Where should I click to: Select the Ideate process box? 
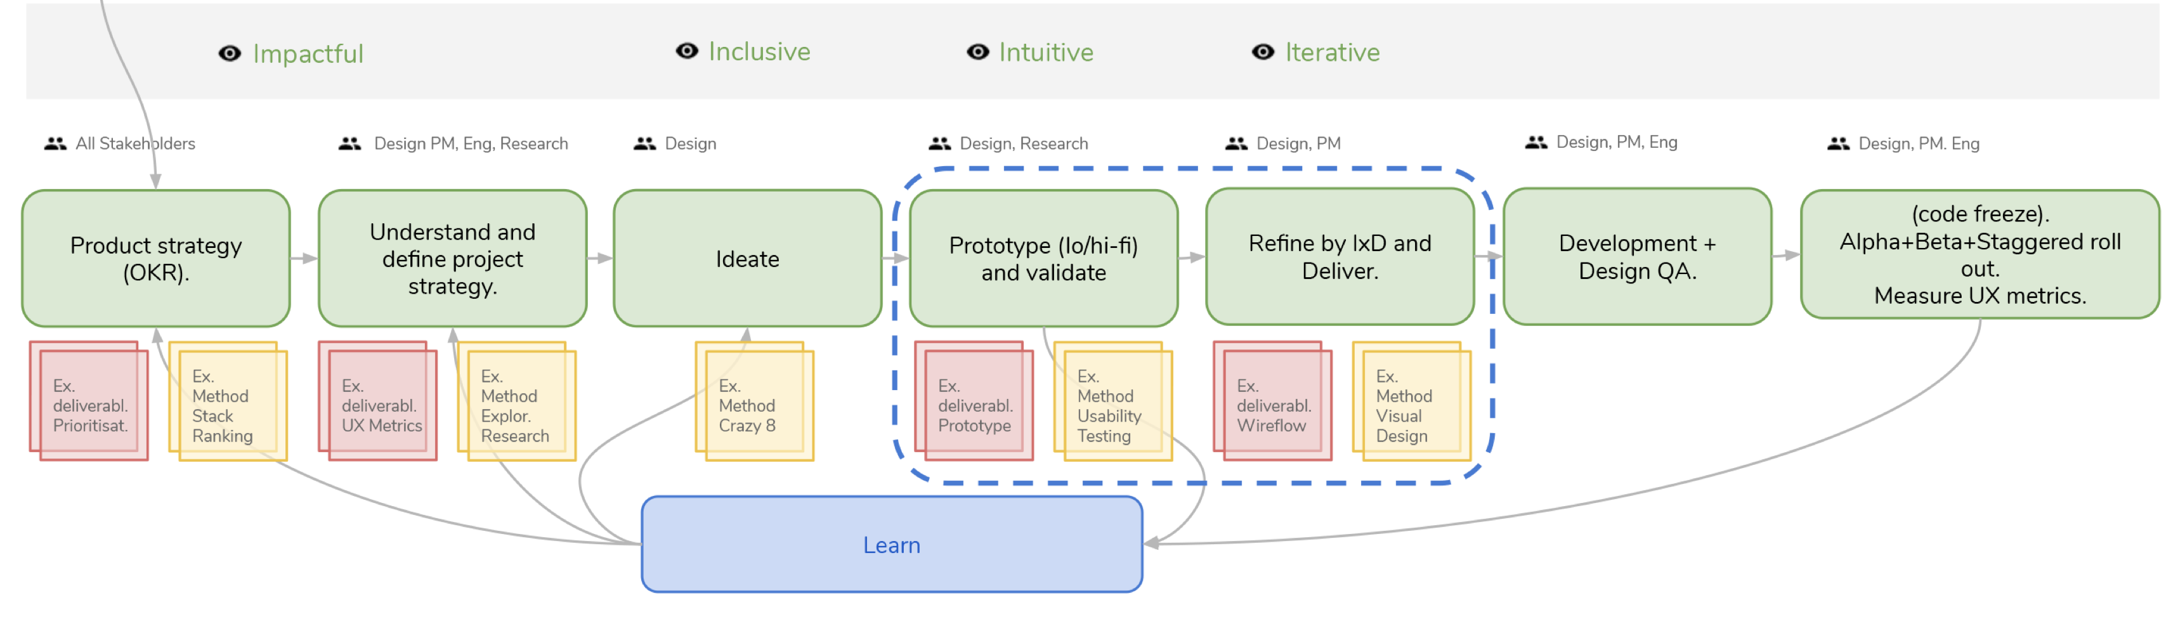(x=747, y=259)
